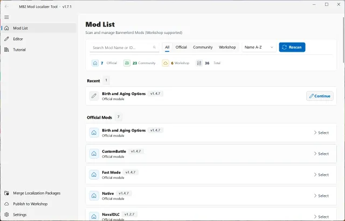This screenshot has height=221, width=345.
Task: Select the Workshop filter tab
Action: (x=227, y=47)
